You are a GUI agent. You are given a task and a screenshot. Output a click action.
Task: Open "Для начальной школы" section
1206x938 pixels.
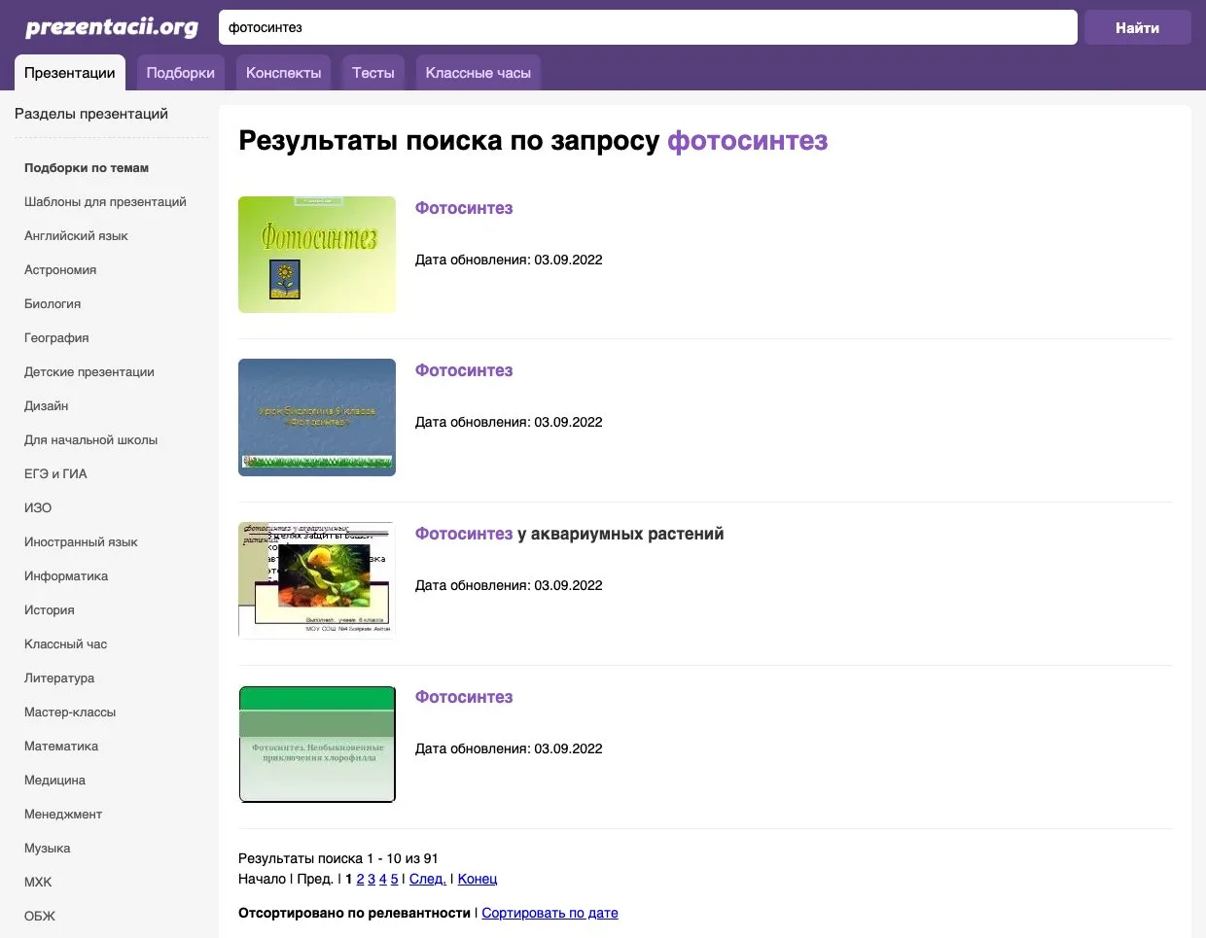click(90, 439)
